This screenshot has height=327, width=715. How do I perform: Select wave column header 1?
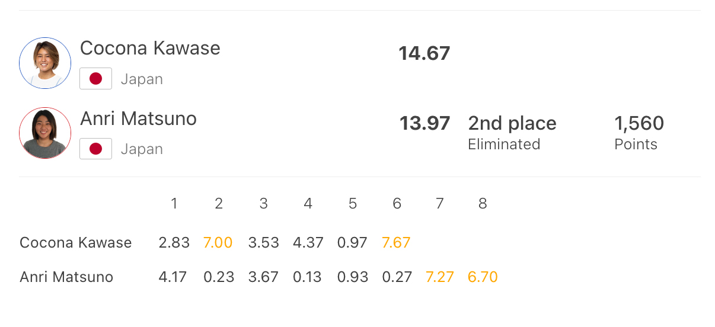point(174,204)
